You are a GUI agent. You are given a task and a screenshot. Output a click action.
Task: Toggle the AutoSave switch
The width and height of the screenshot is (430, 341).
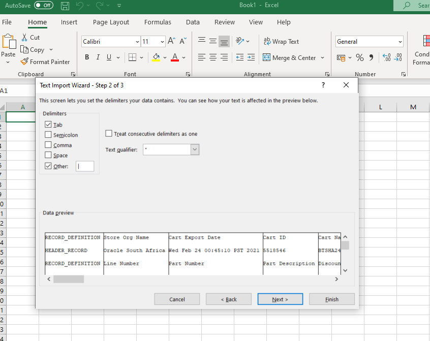44,6
